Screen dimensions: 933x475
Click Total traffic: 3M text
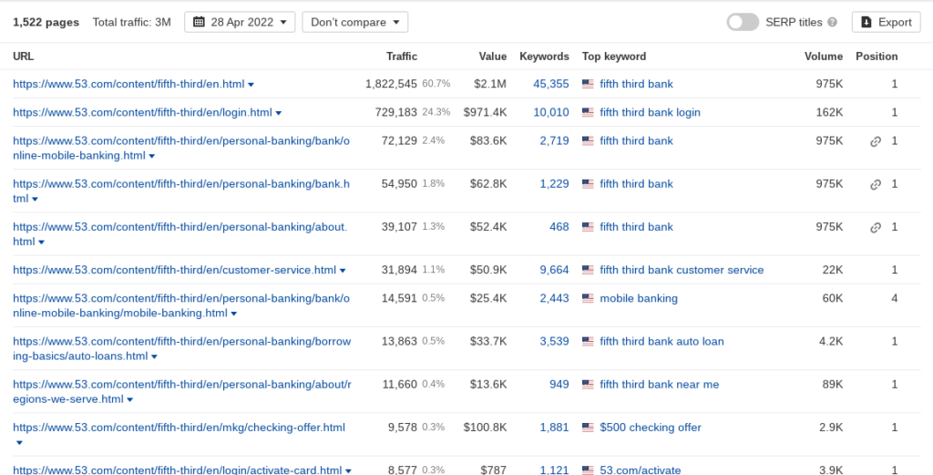tap(131, 22)
